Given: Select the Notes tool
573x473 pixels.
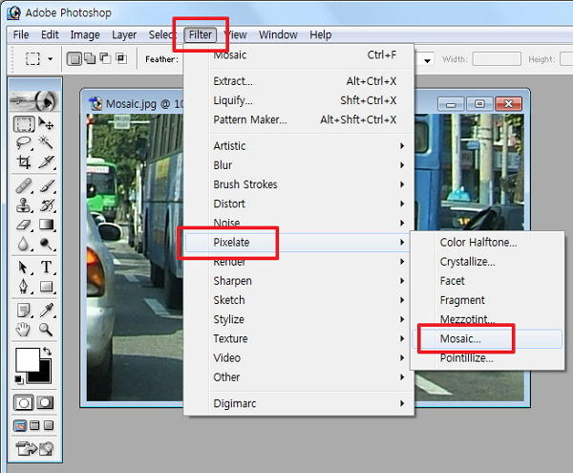Looking at the screenshot, I should point(24,311).
